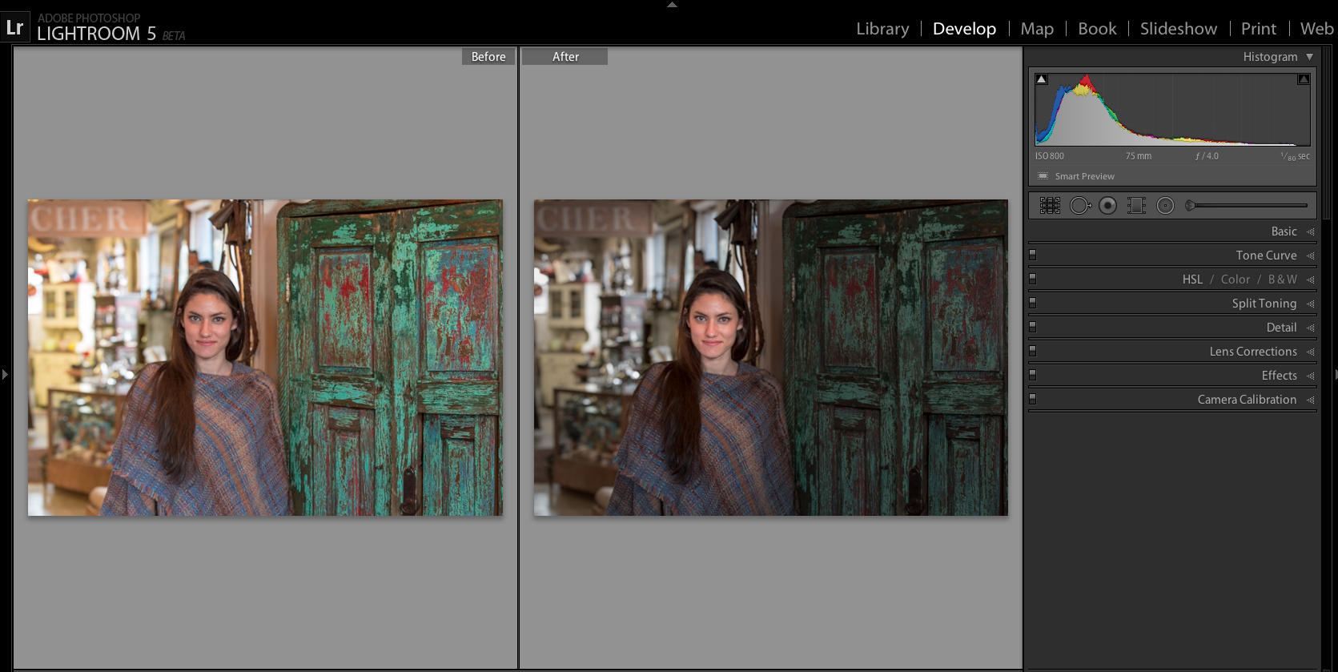Turn off the Tone Curve panel switch

point(1033,255)
